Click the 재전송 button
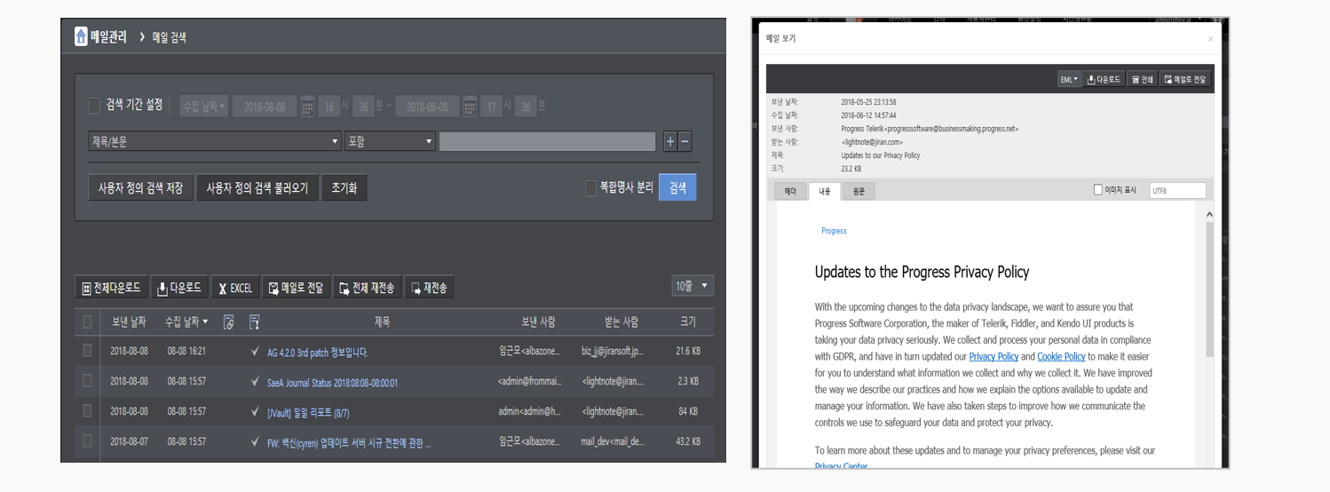 [x=429, y=288]
